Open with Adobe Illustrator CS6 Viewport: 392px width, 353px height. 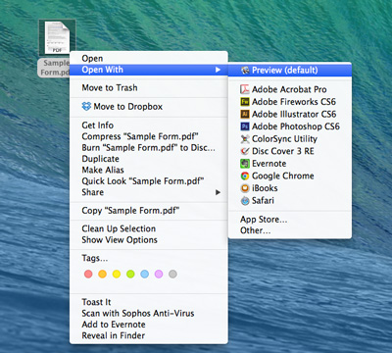pos(290,114)
